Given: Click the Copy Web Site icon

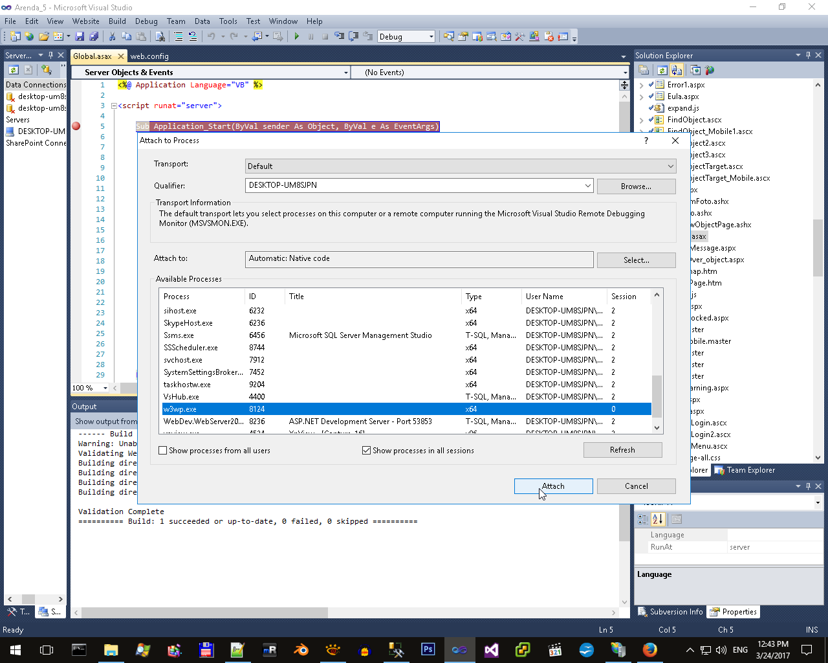Looking at the screenshot, I should [695, 71].
